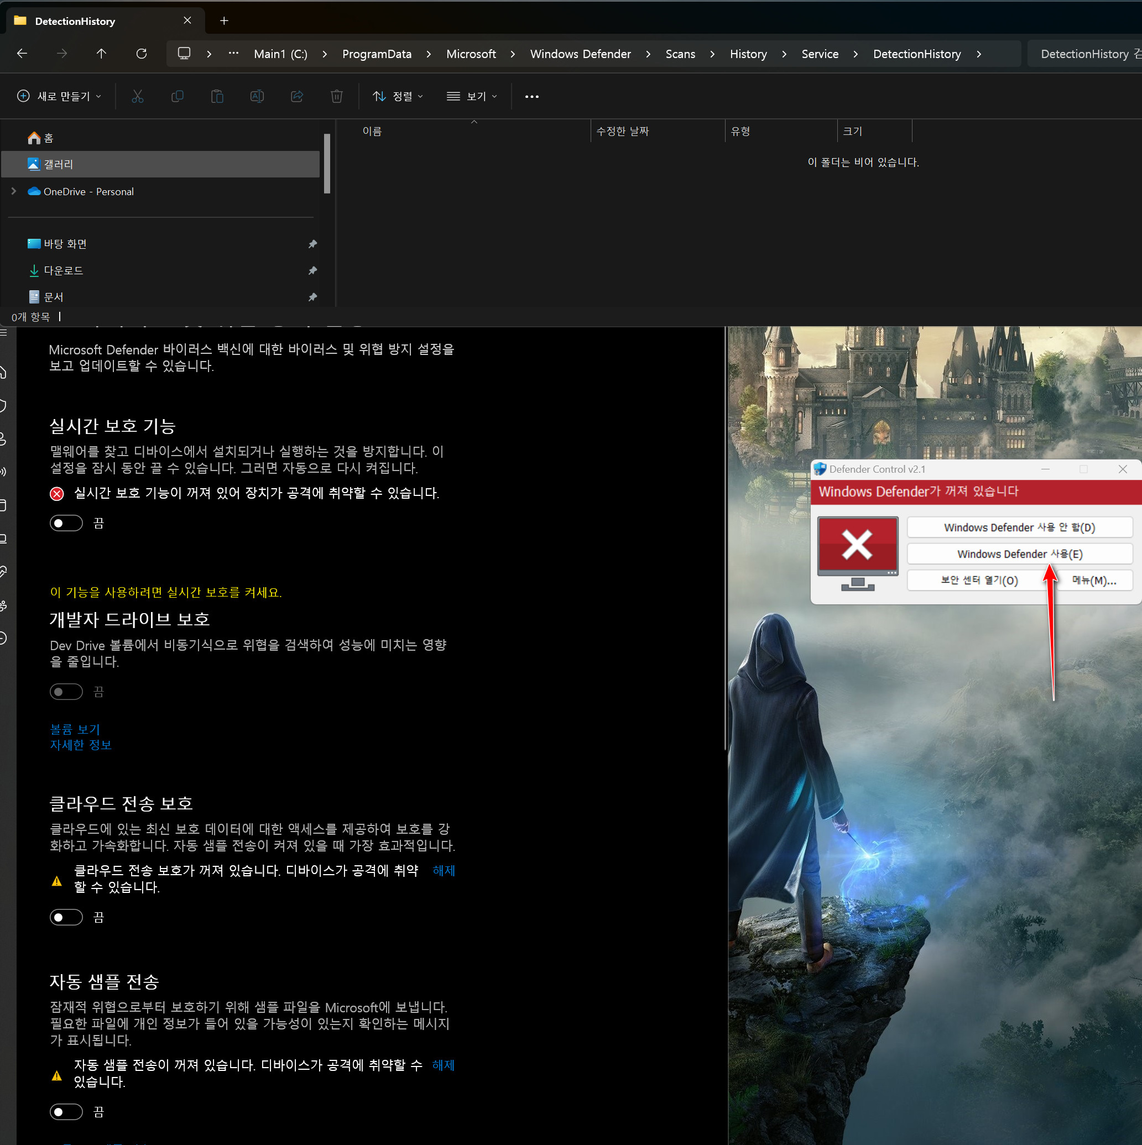Image resolution: width=1142 pixels, height=1145 pixels.
Task: Toggle 클라우드 전송 보호 switch on
Action: pos(66,917)
